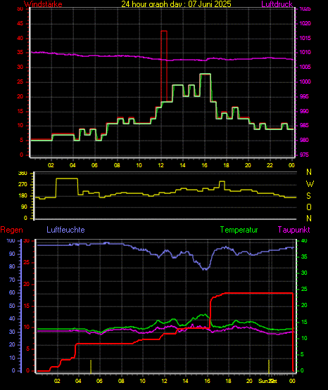Screen dimensions: 328x390
Task: Click the blue 70 humidity axis value
Action: 12,280
